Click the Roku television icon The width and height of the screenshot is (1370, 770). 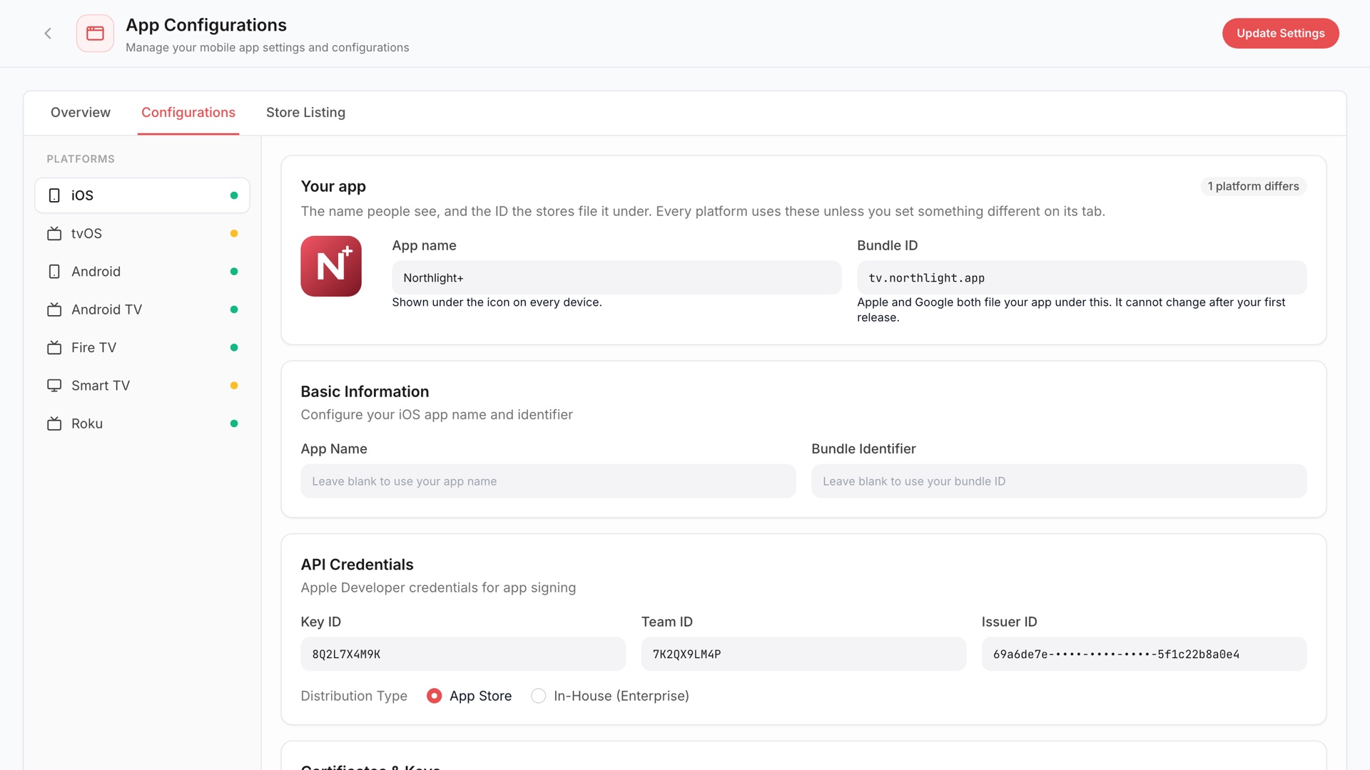pos(54,423)
